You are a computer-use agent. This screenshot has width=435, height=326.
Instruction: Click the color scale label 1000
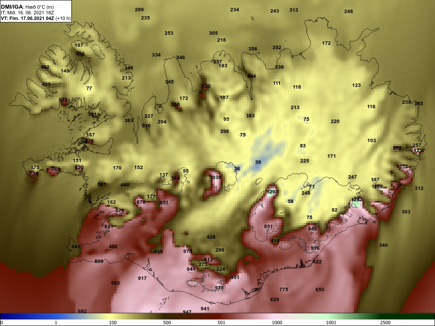[x=277, y=323]
